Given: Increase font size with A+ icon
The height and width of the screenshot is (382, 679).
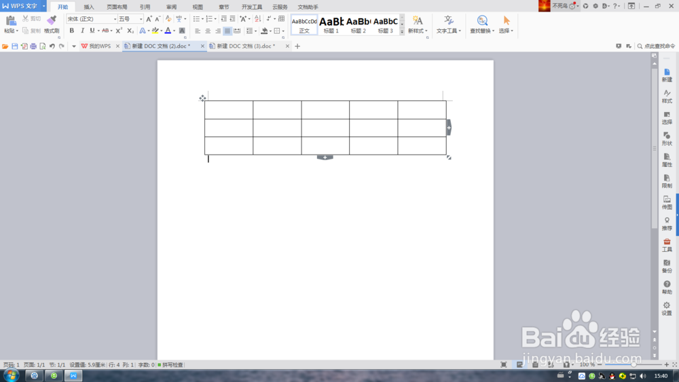Looking at the screenshot, I should (x=149, y=19).
